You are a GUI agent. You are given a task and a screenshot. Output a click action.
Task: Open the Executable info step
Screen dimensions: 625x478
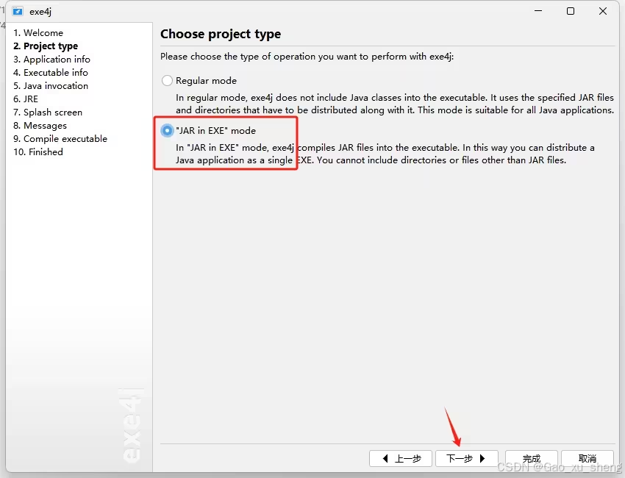(x=51, y=72)
